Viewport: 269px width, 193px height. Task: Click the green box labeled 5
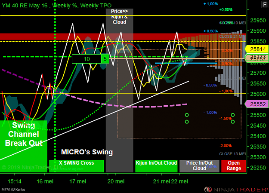pos(105,59)
